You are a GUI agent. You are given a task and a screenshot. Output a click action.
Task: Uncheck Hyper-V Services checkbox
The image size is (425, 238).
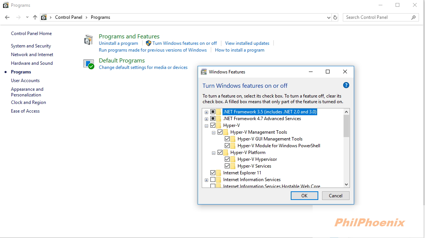click(227, 166)
